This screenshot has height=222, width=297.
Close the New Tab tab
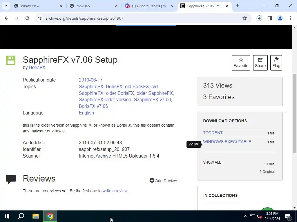(116, 6)
